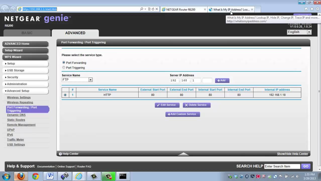The height and width of the screenshot is (181, 321).
Task: Click the Delete Service button
Action: tap(197, 105)
